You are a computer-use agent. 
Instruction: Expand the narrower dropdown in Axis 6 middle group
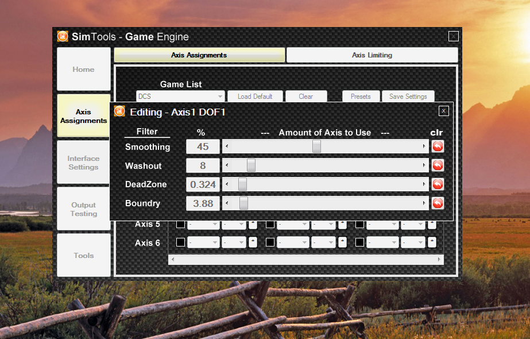pyautogui.click(x=323, y=242)
